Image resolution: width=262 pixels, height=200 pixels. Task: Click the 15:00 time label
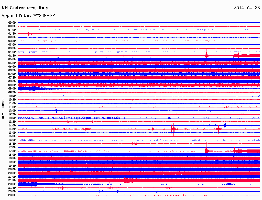click(12, 133)
